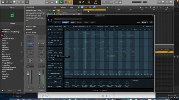179x100 pixels.
Task: Toggle the yellow global Solo S button
Action: point(58,11)
